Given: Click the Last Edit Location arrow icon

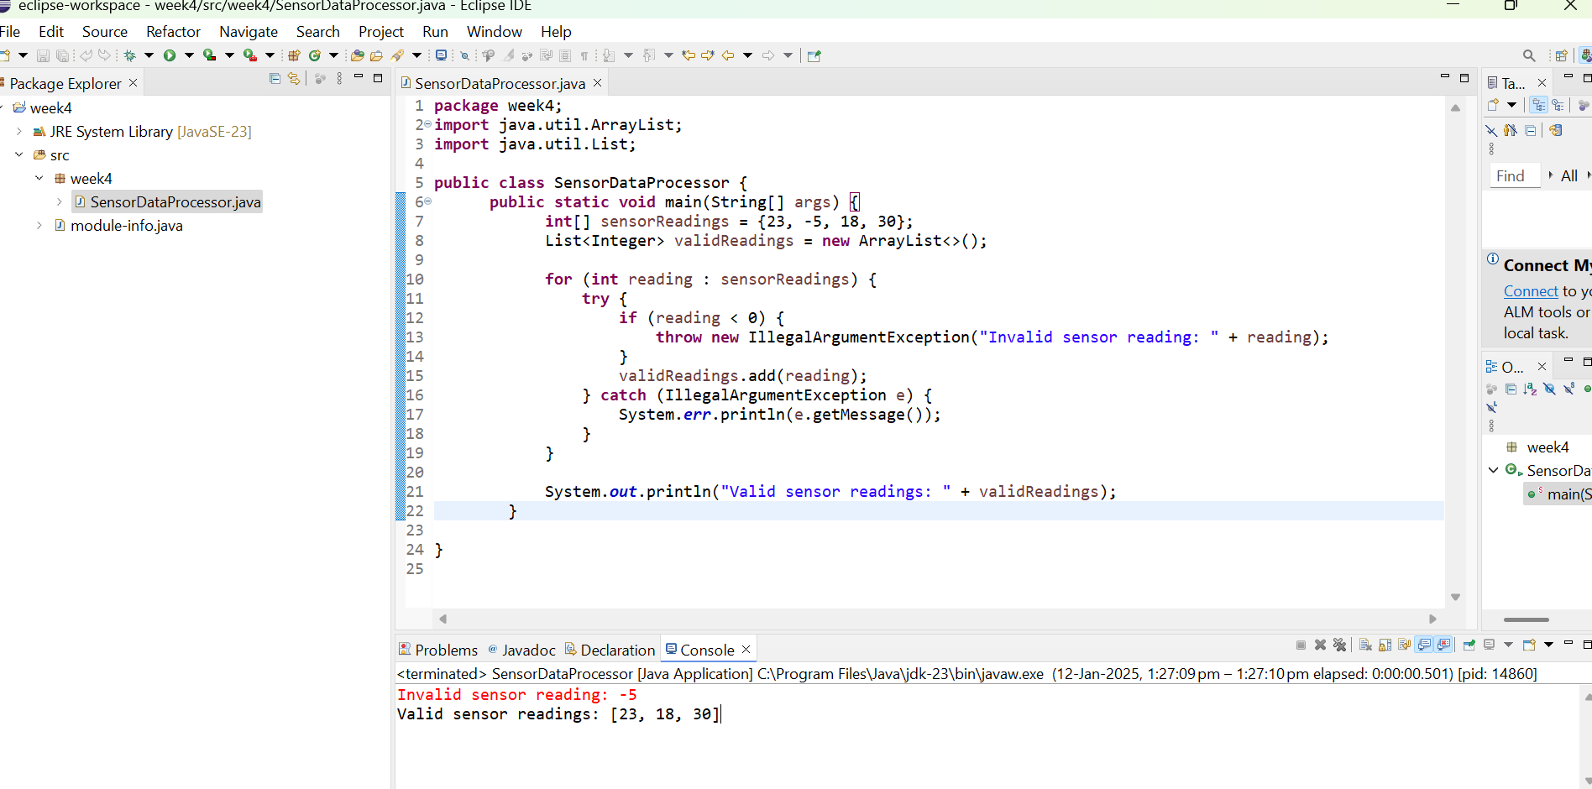Looking at the screenshot, I should (x=689, y=55).
